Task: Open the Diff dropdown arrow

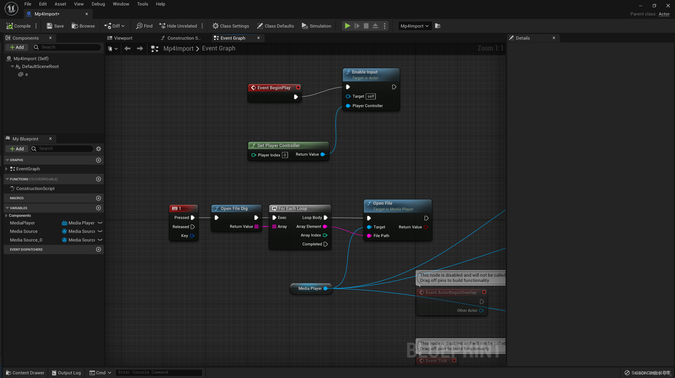Action: point(123,26)
